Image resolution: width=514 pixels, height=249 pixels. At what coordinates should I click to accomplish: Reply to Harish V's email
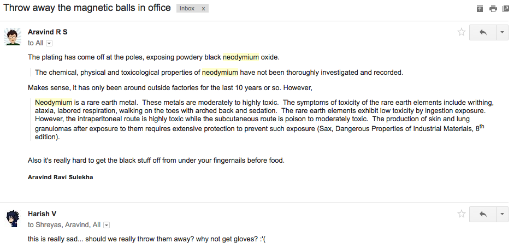482,214
